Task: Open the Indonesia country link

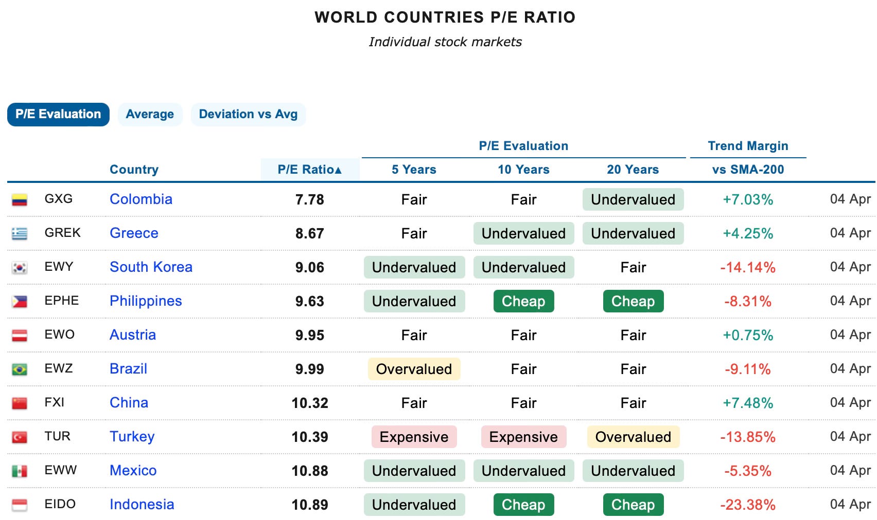Action: 142,505
